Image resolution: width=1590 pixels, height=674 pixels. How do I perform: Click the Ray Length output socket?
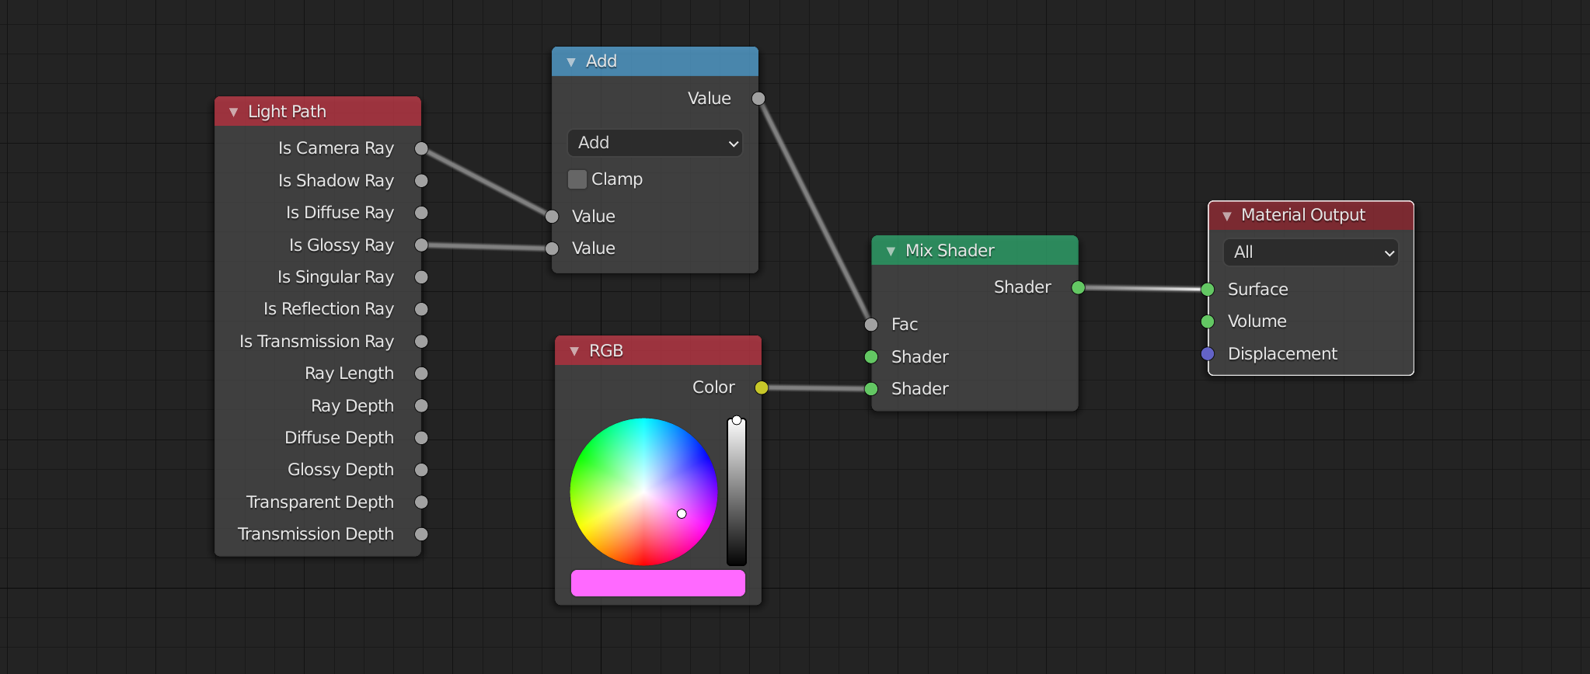click(x=421, y=373)
